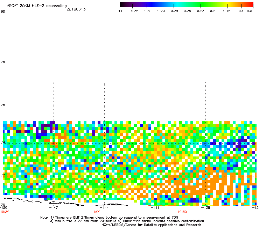This screenshot has width=259, height=227.
Task: Select the -0.29 color scale label
Action: point(160,11)
